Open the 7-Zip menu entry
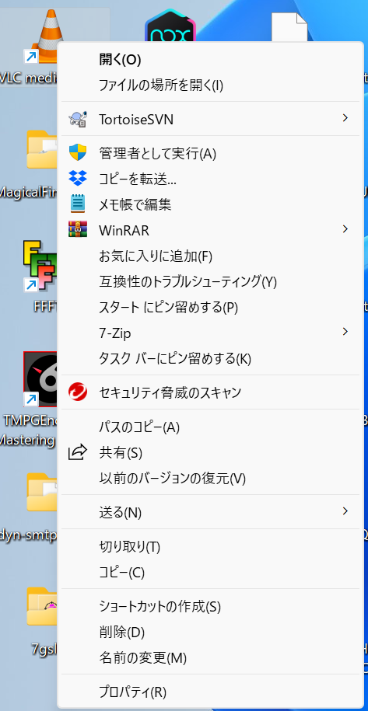The width and height of the screenshot is (368, 711). (212, 333)
